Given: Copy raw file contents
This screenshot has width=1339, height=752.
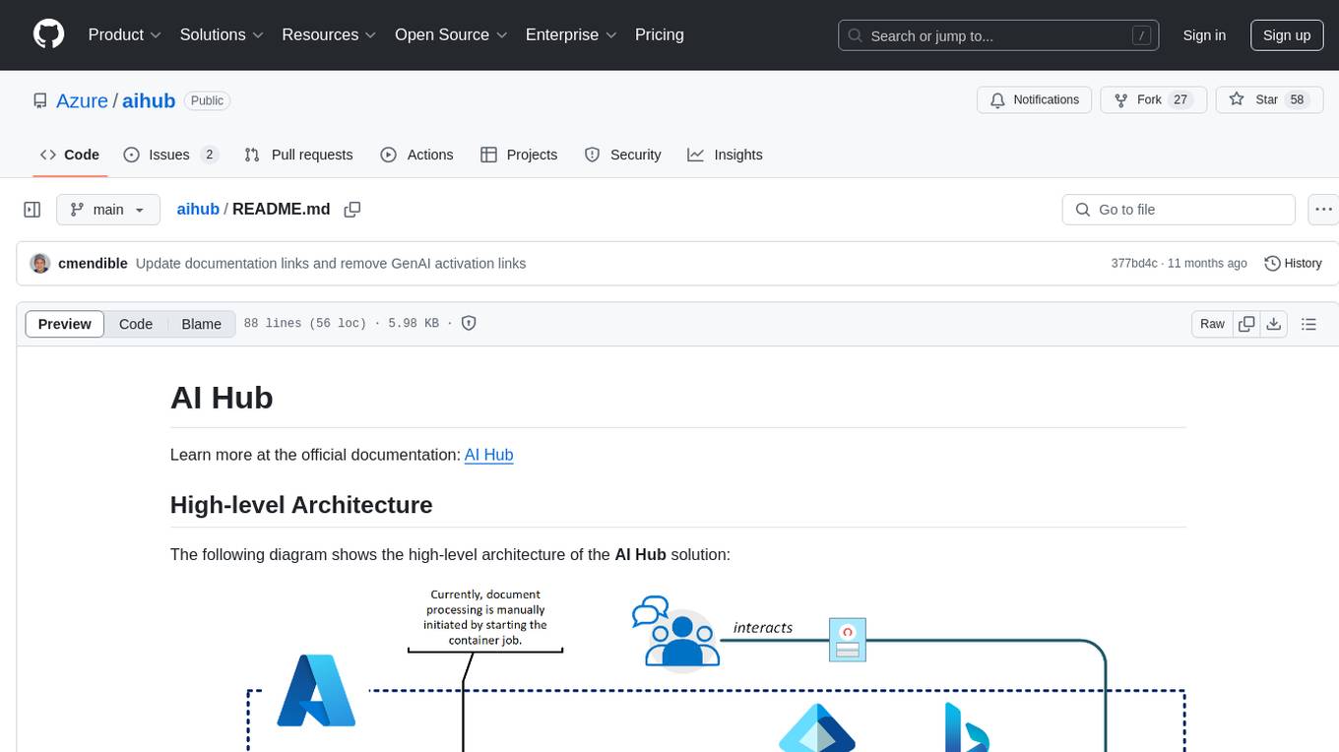Looking at the screenshot, I should [x=1247, y=324].
